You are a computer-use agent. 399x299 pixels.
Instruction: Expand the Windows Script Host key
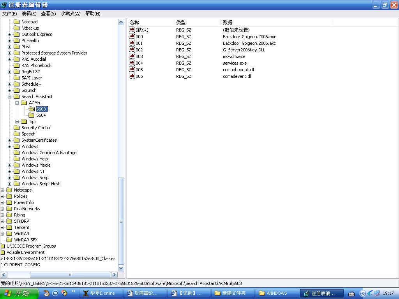pos(9,184)
